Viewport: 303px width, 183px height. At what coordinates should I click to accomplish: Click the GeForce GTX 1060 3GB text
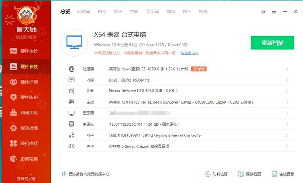(x=143, y=91)
